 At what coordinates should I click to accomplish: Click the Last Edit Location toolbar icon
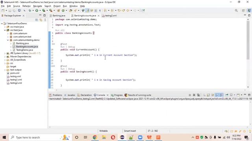[119, 11]
